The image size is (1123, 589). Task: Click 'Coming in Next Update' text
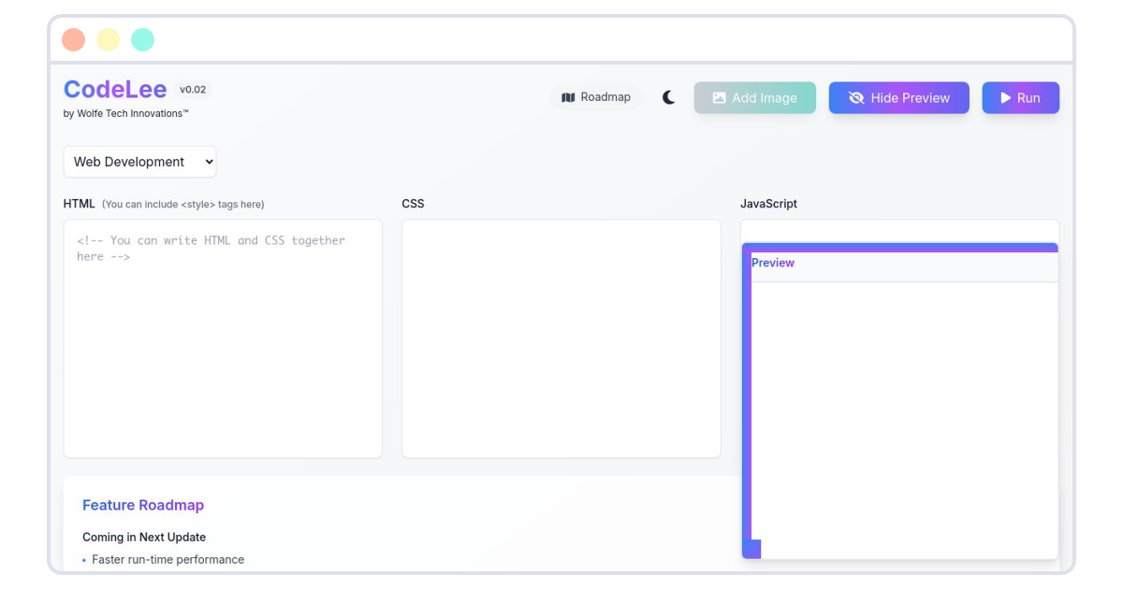(x=144, y=537)
